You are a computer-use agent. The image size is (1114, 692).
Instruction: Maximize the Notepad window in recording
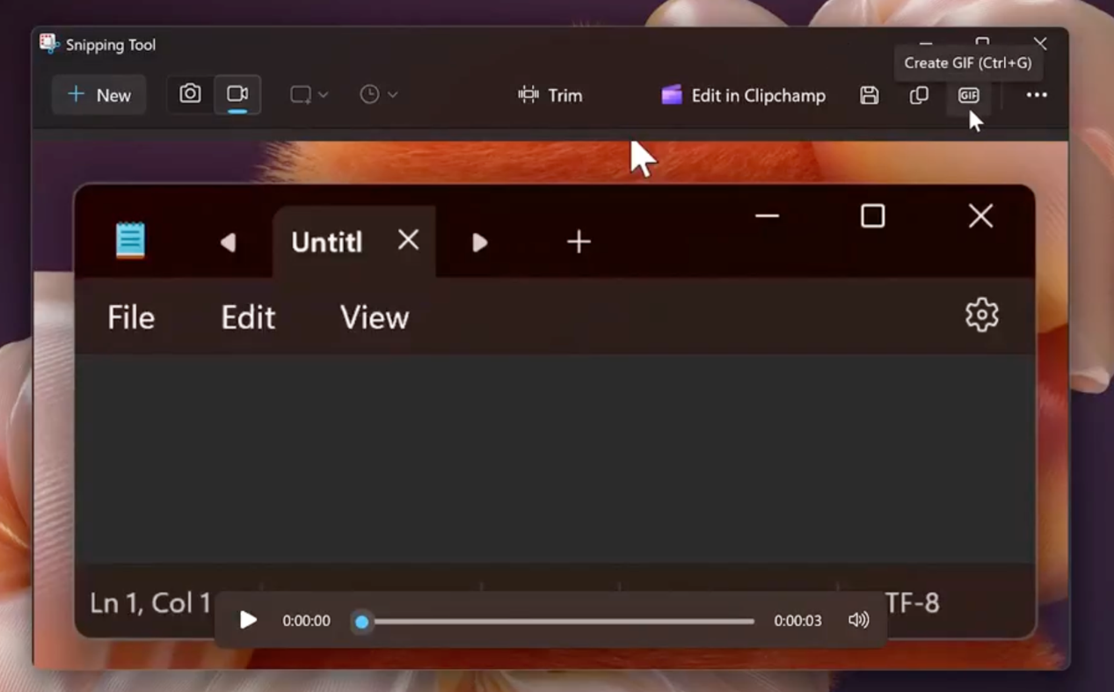(x=872, y=215)
